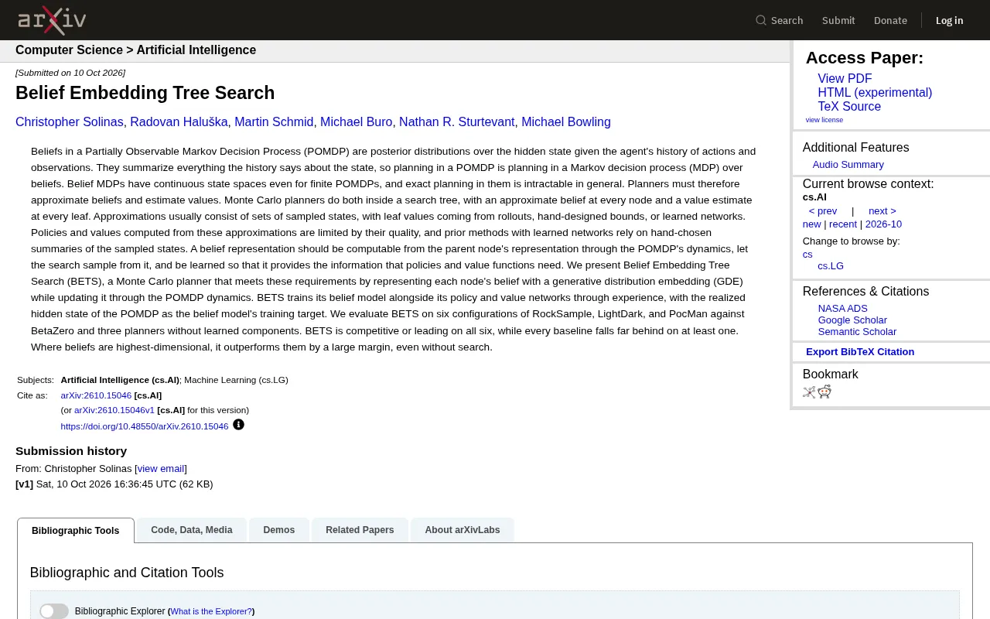The image size is (990, 619).
Task: Click the Submit link in header
Action: click(x=838, y=21)
